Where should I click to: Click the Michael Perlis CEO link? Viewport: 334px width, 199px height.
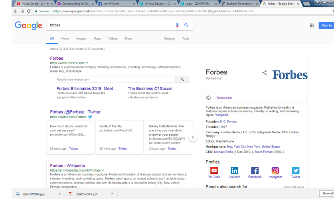pos(223,152)
